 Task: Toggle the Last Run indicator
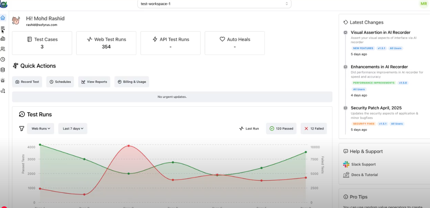pos(249,129)
